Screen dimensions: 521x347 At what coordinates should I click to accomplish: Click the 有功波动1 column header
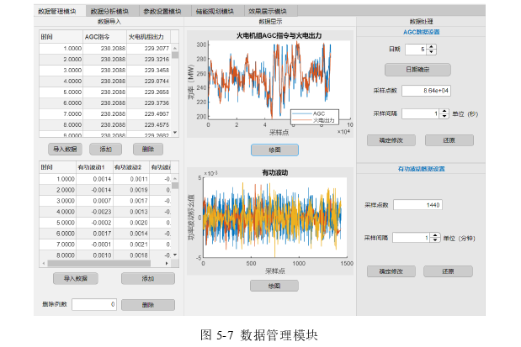[94, 167]
